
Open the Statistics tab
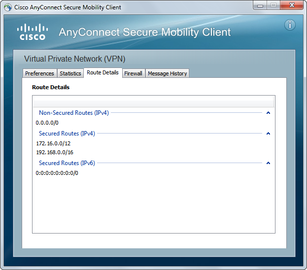(70, 73)
